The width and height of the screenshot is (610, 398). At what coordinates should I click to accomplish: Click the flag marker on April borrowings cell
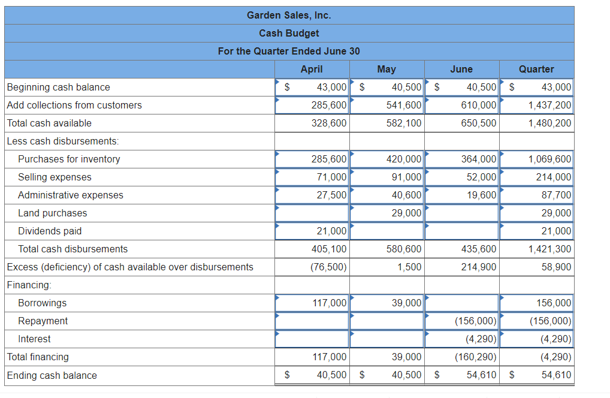click(x=277, y=298)
